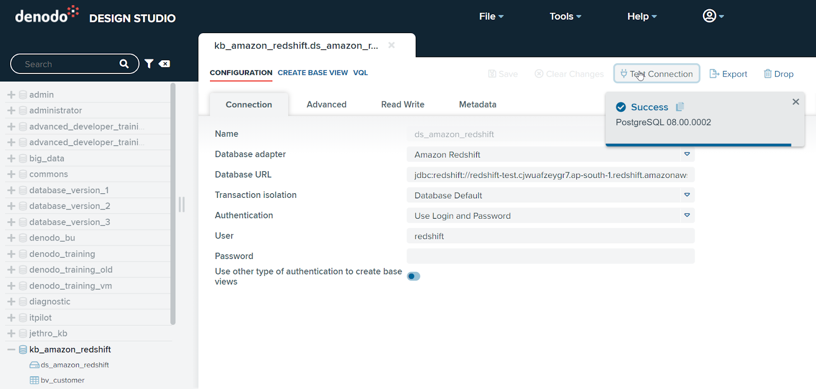Export the data source

[x=728, y=74]
